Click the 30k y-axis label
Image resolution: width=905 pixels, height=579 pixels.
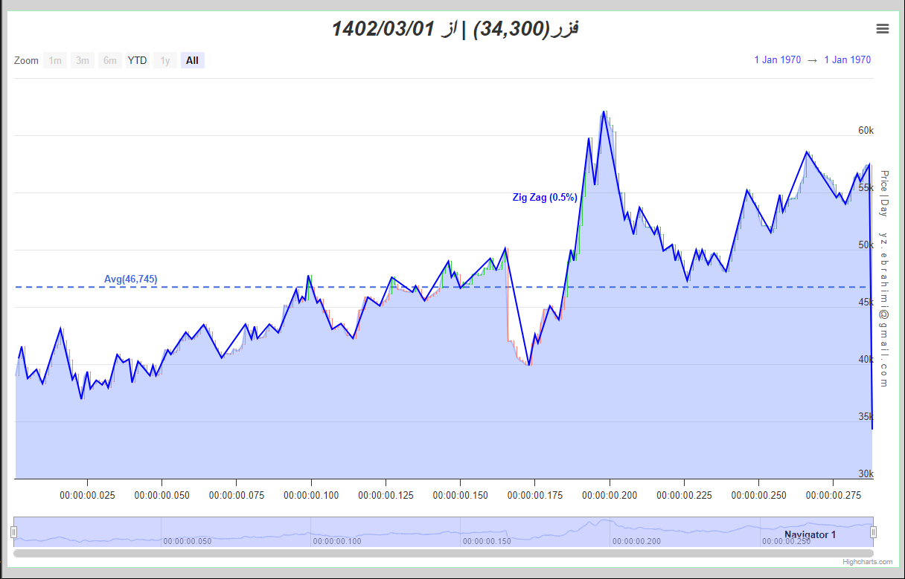coord(866,474)
